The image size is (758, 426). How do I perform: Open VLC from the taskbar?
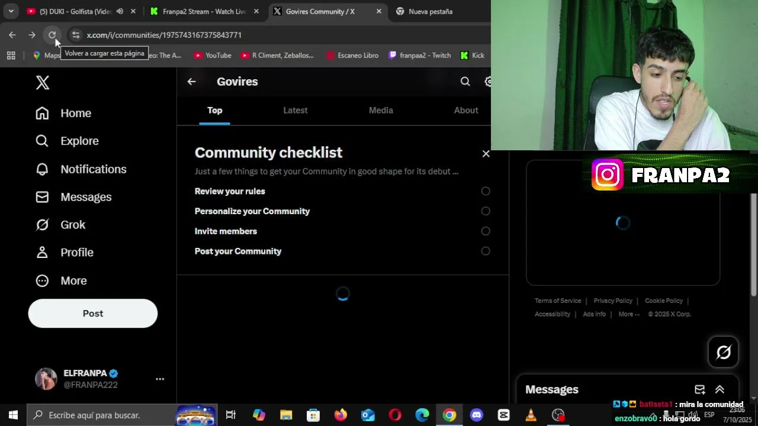(x=531, y=415)
